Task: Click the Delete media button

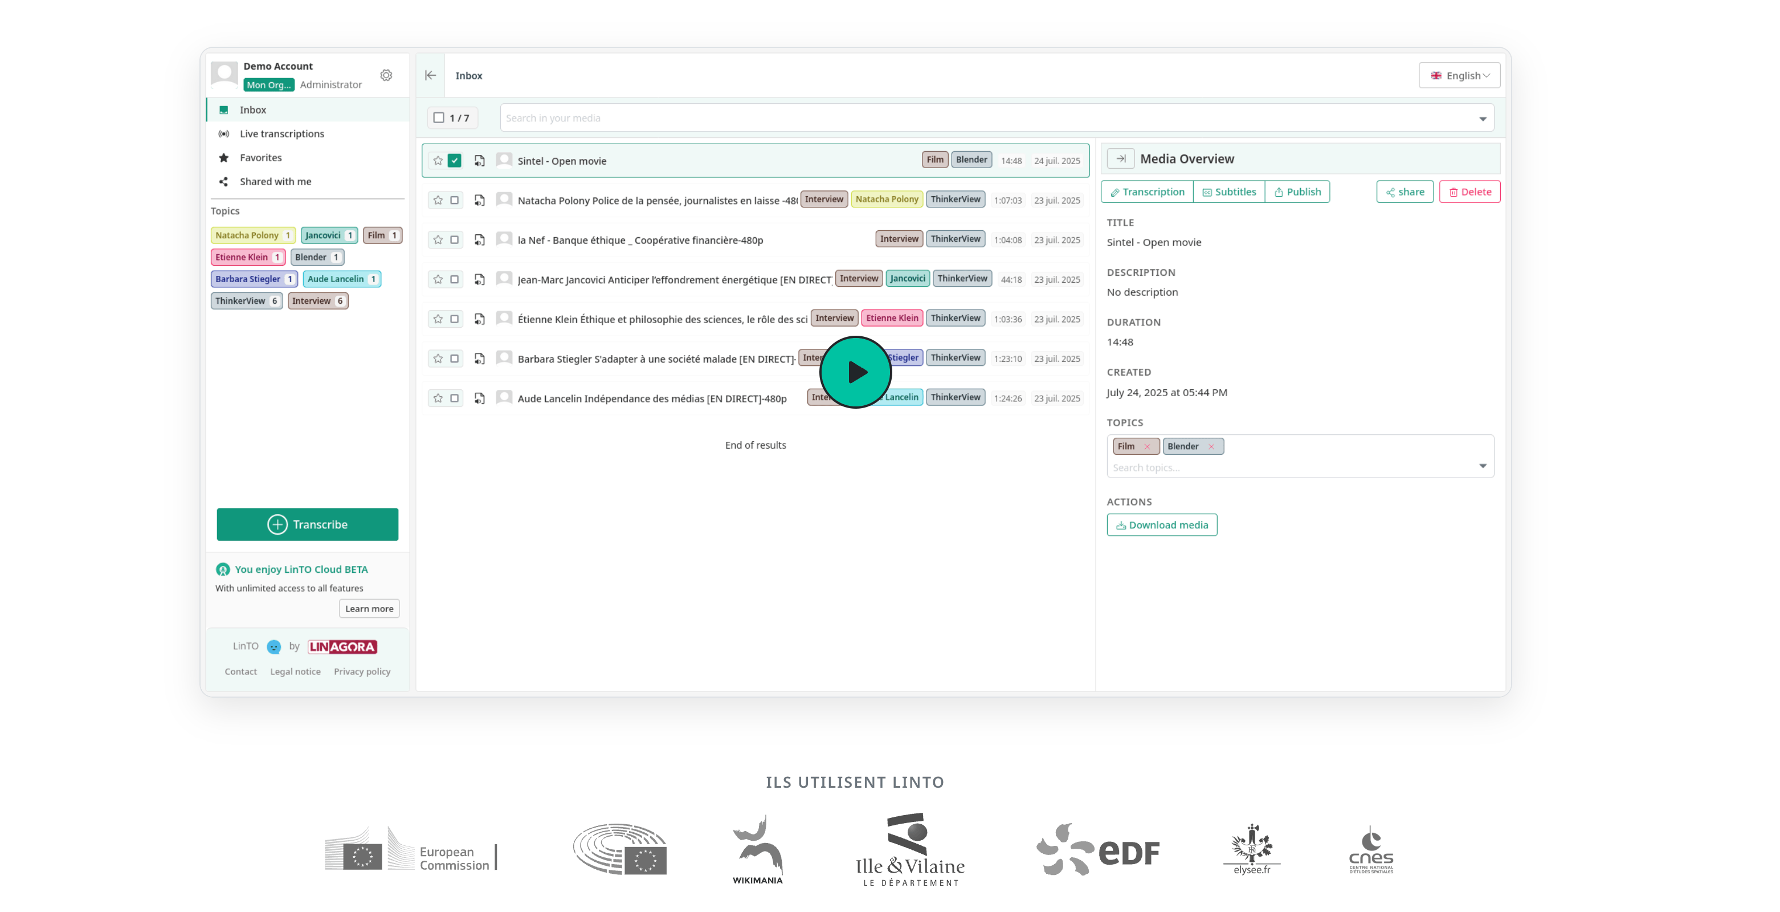Action: [1469, 192]
